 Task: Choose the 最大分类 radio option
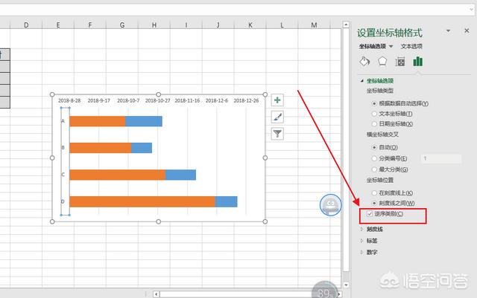pos(374,169)
